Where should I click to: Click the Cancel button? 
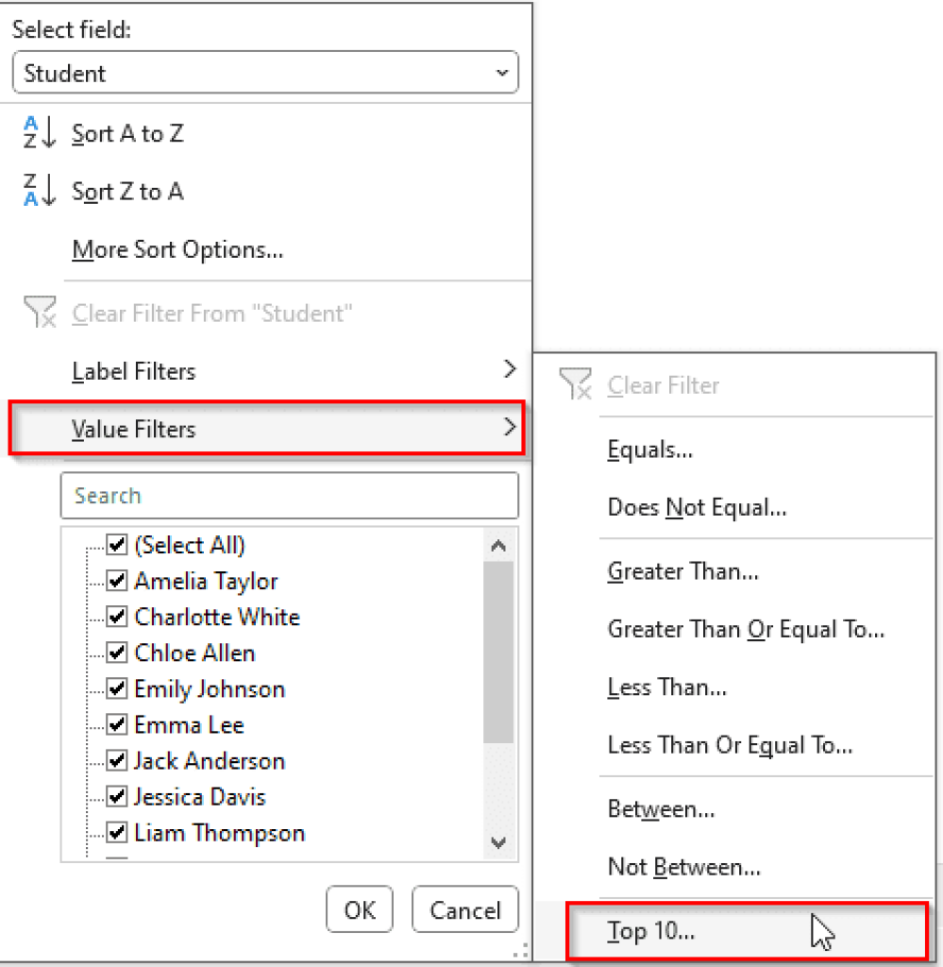click(x=464, y=909)
